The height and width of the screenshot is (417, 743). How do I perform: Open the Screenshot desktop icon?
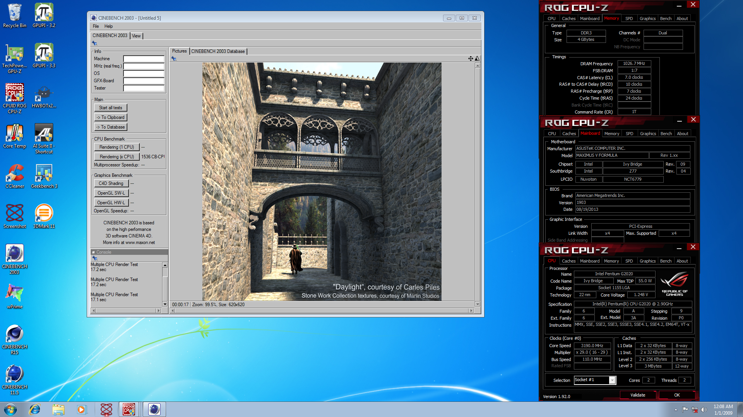point(14,217)
